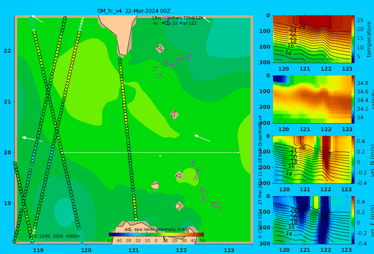The height and width of the screenshot is (254, 374).
Task: Click latitude label 19 on the map axis
Action: pos(7,203)
